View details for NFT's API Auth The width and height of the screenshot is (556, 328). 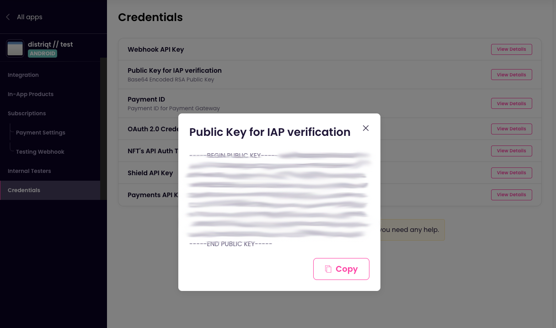pyautogui.click(x=511, y=151)
